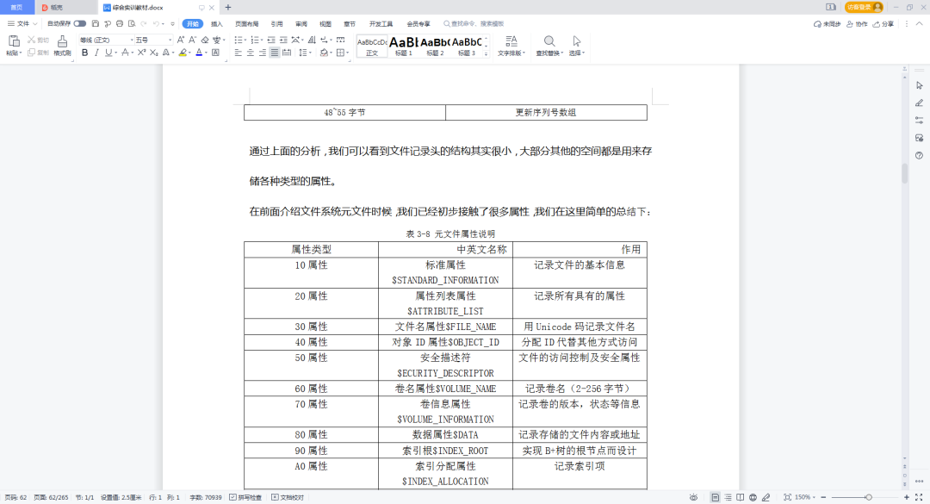Toggle subscript formatting

point(153,53)
